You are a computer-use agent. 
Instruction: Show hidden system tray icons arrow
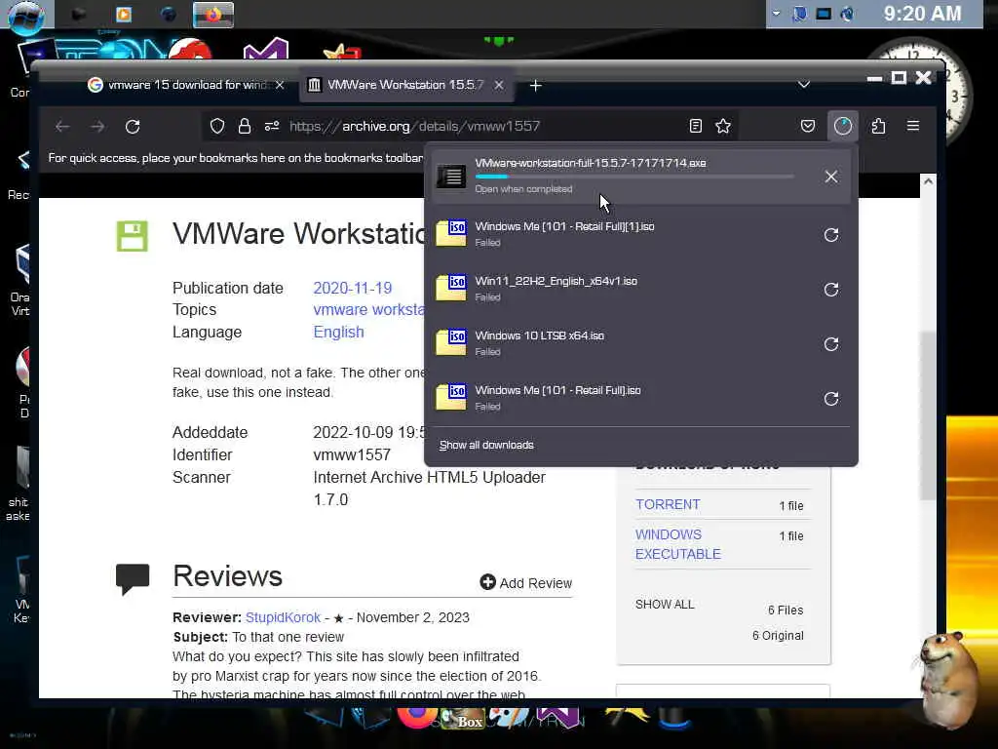pyautogui.click(x=776, y=14)
